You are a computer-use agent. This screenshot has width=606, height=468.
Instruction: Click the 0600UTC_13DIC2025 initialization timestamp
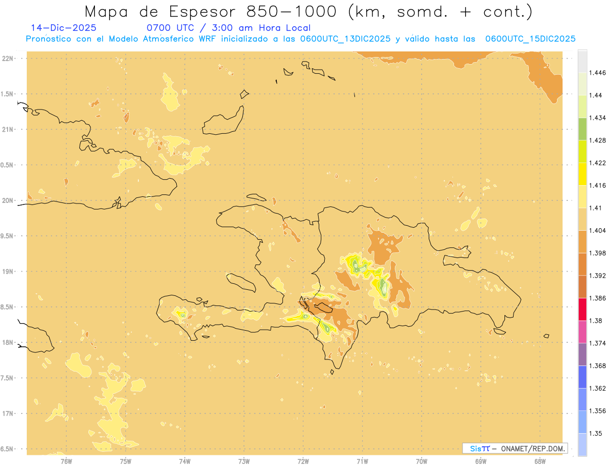(345, 39)
